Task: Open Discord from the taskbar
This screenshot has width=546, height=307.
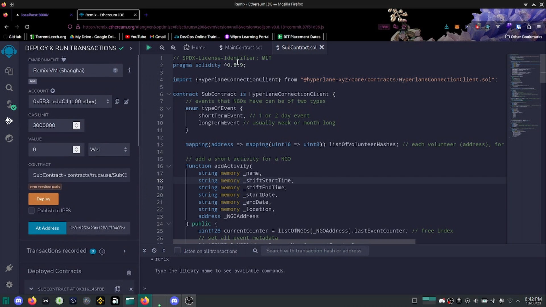Action: pos(18,301)
